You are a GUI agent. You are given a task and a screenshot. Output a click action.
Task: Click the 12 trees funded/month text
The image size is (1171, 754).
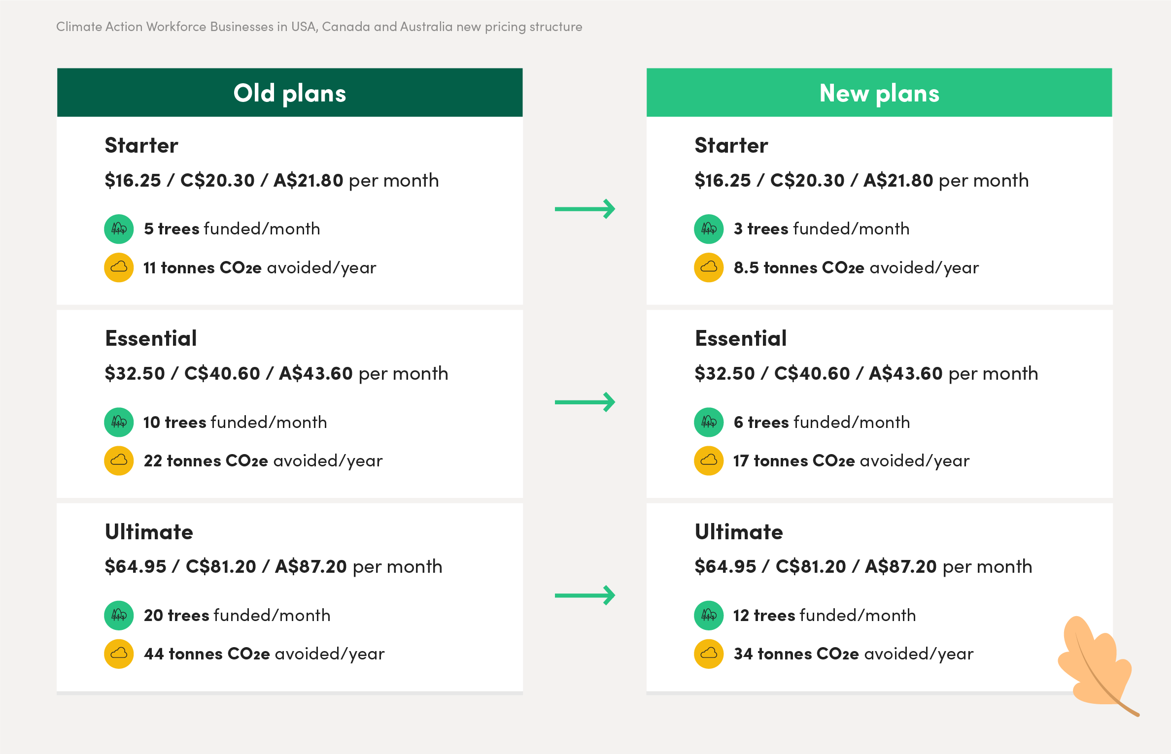pyautogui.click(x=825, y=616)
